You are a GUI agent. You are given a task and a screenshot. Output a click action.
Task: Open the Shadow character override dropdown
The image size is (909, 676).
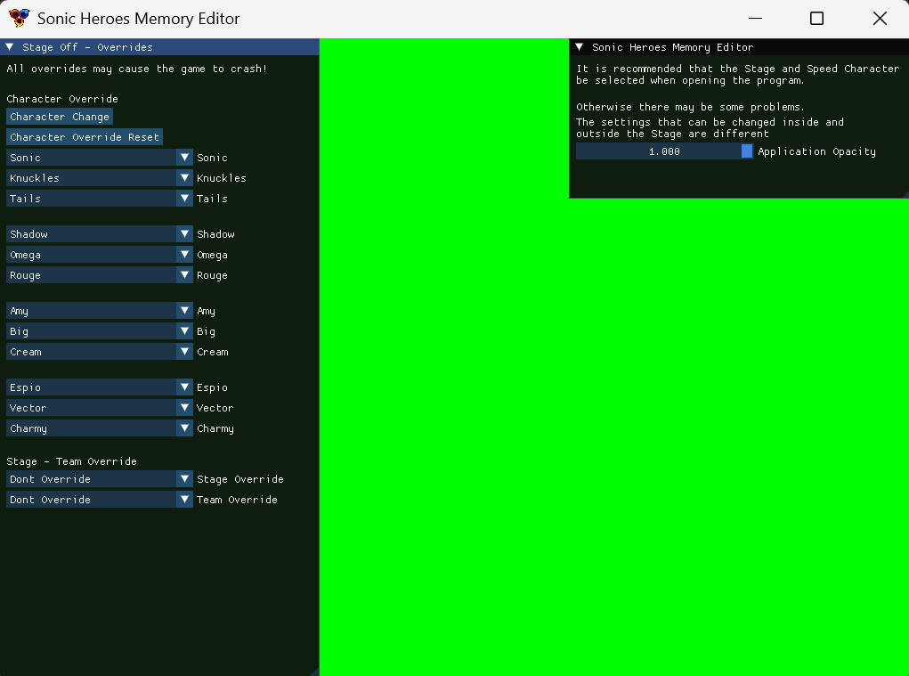(184, 233)
